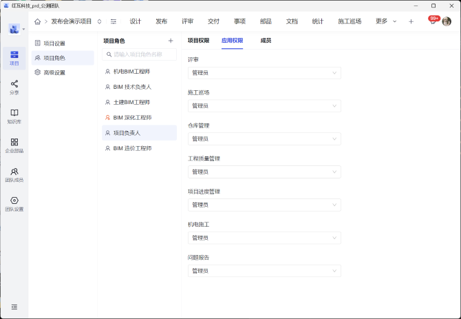The width and height of the screenshot is (461, 319).
Task: Switch to the 成员 tab
Action: click(x=266, y=41)
